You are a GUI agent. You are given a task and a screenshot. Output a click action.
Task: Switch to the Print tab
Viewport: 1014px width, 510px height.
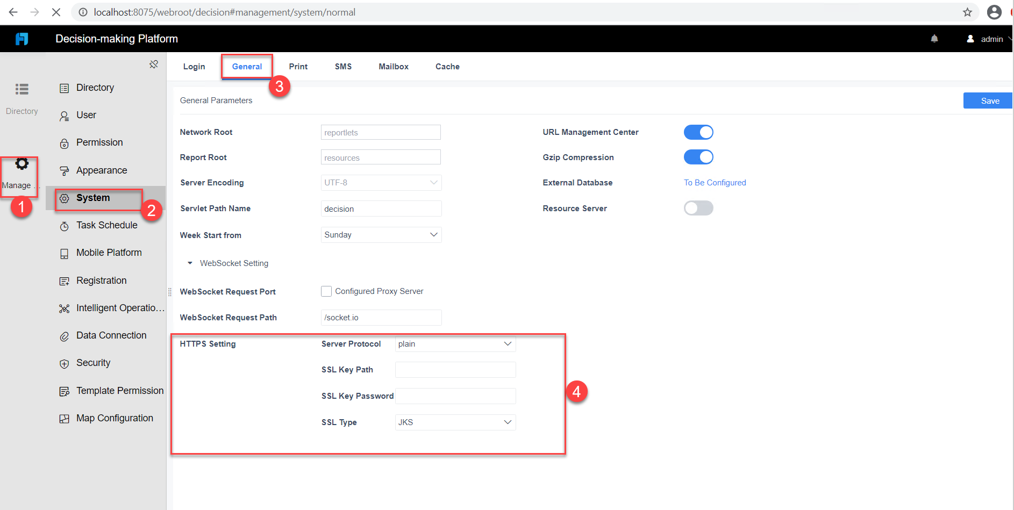[298, 67]
